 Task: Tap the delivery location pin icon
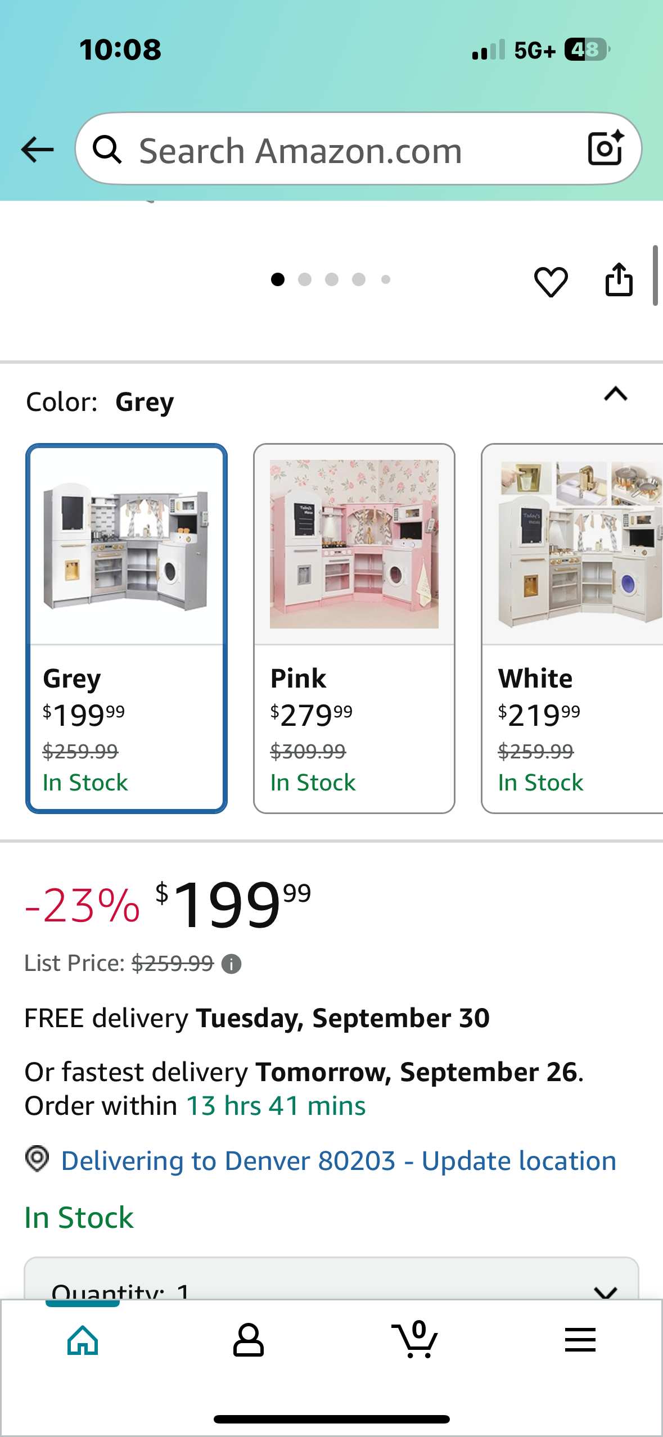tap(37, 1159)
